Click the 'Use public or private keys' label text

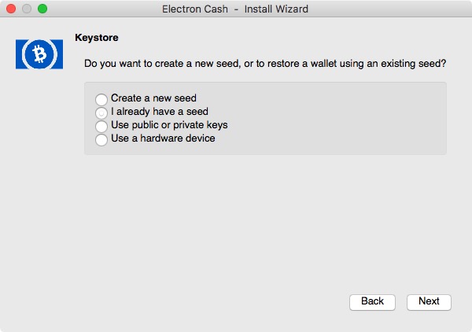pos(168,125)
